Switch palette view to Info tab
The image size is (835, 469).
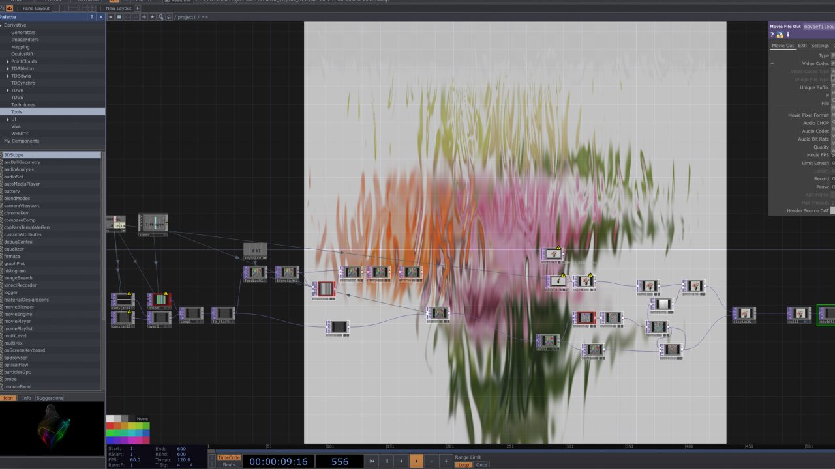point(26,398)
